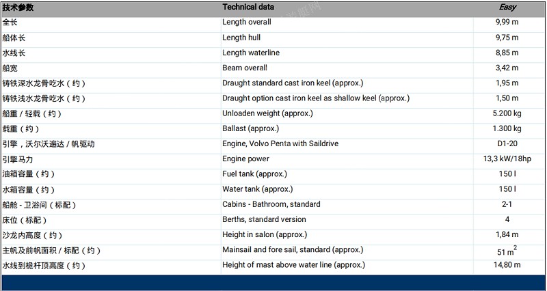The image size is (547, 291).
Task: Select the 14,80 m mast height value
Action: click(507, 265)
